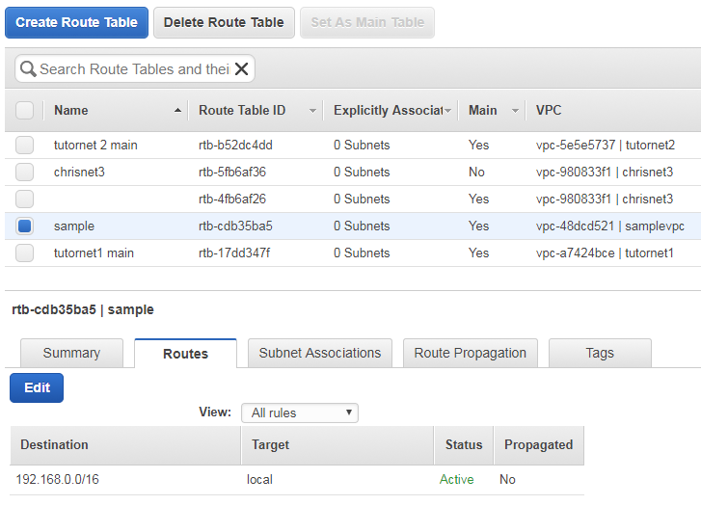Click the search magnifier icon

[x=28, y=68]
